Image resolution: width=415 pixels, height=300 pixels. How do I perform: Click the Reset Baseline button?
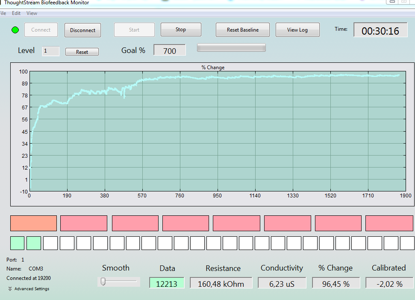(x=243, y=29)
